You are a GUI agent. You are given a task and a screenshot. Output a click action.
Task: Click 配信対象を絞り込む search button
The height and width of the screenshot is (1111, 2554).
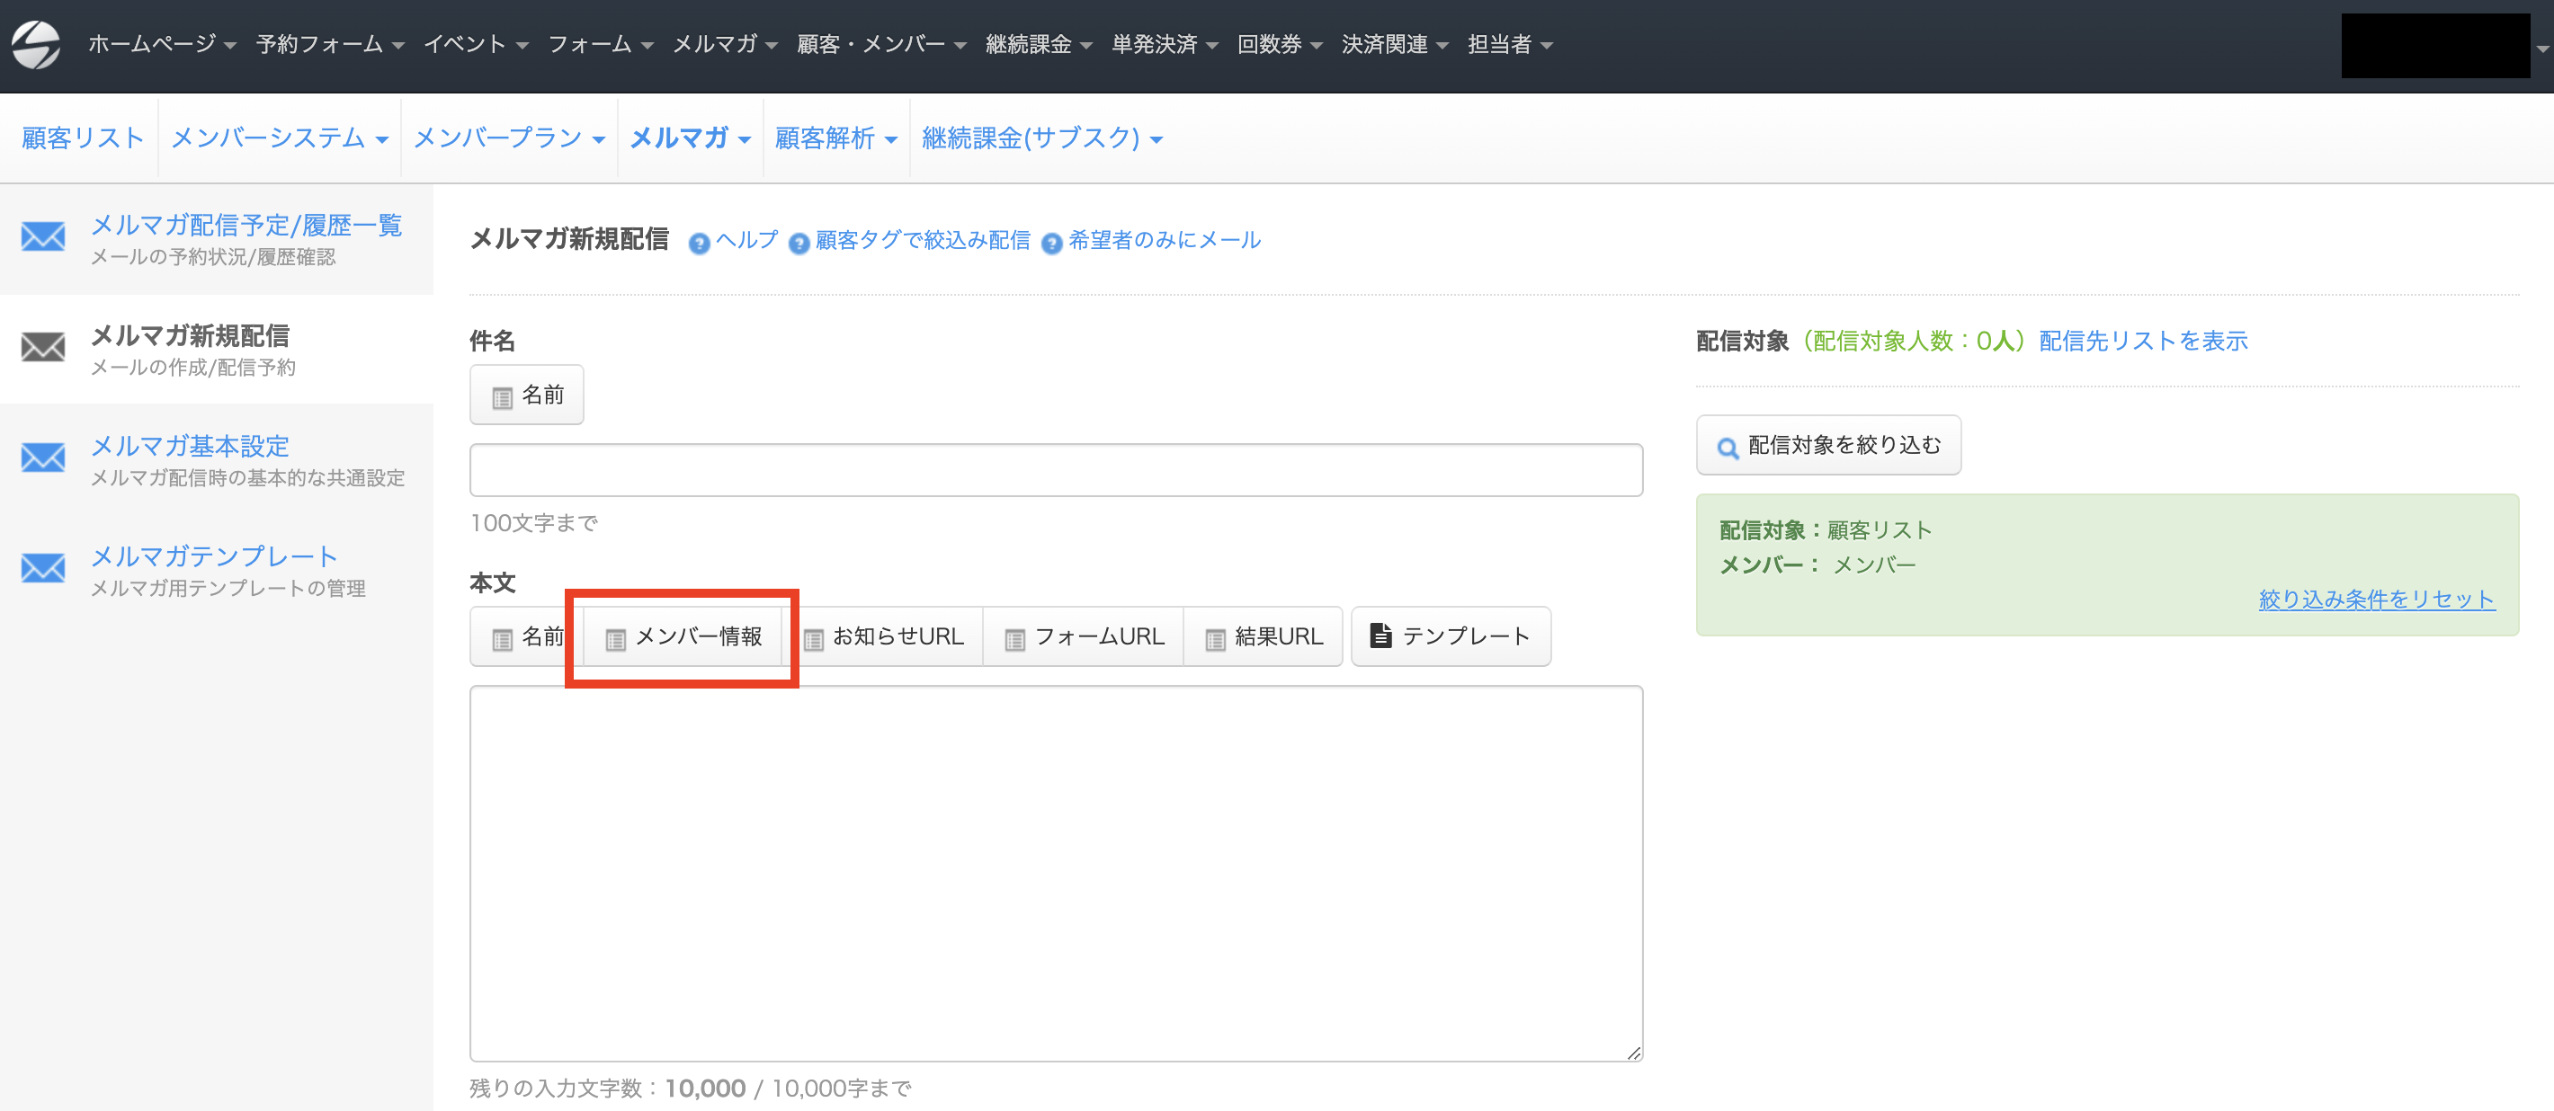pos(1828,446)
